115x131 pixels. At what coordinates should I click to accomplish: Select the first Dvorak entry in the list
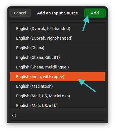[x=57, y=29]
